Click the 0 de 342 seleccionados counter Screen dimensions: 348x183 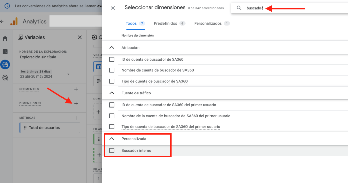point(206,8)
